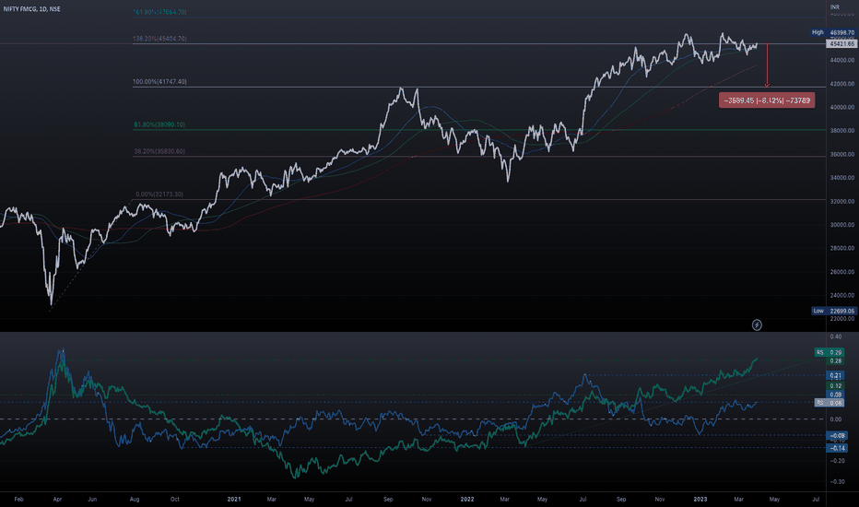Image resolution: width=859 pixels, height=507 pixels.
Task: Click the lightning bolt icon on chart
Action: tap(757, 325)
